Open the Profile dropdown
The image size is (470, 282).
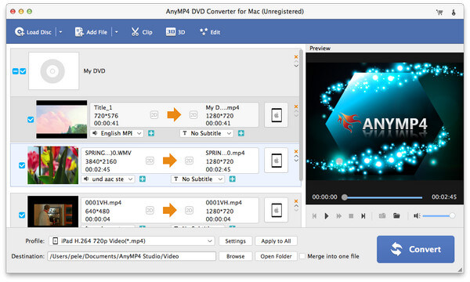tap(132, 241)
